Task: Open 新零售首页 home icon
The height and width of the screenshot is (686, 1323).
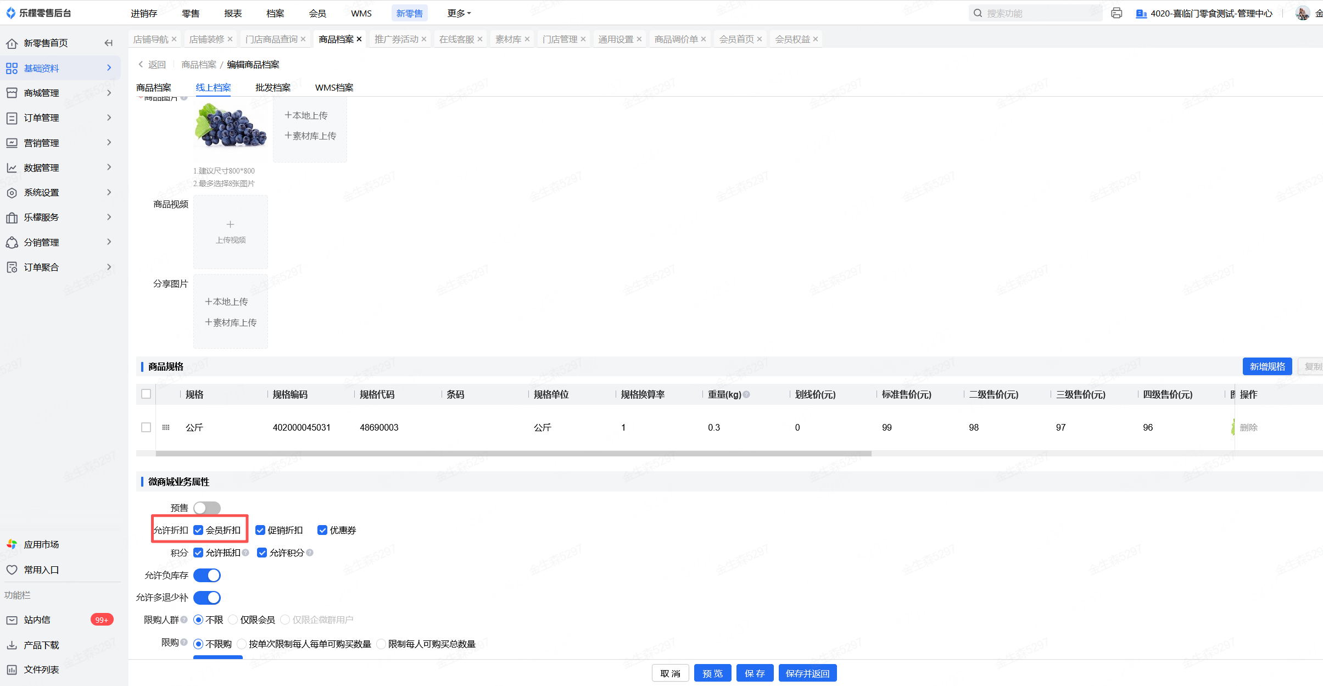Action: point(12,43)
